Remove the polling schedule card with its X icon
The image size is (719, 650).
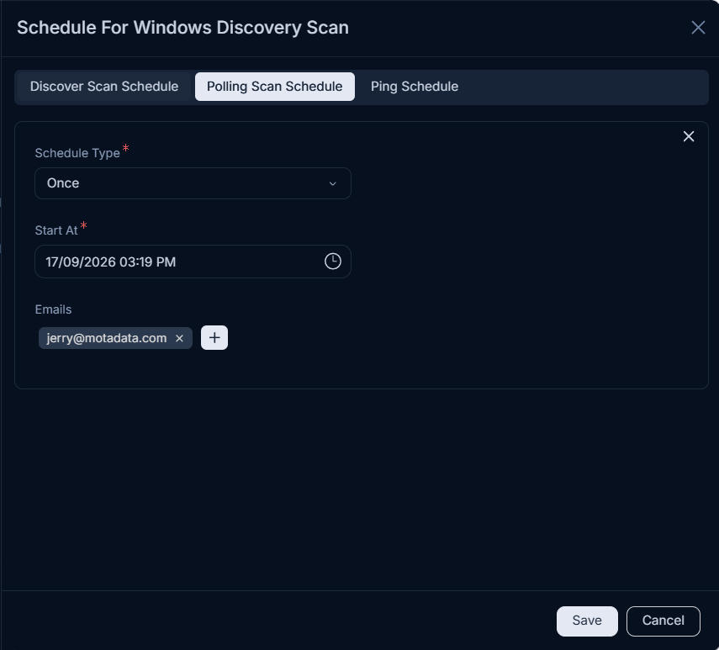coord(688,136)
